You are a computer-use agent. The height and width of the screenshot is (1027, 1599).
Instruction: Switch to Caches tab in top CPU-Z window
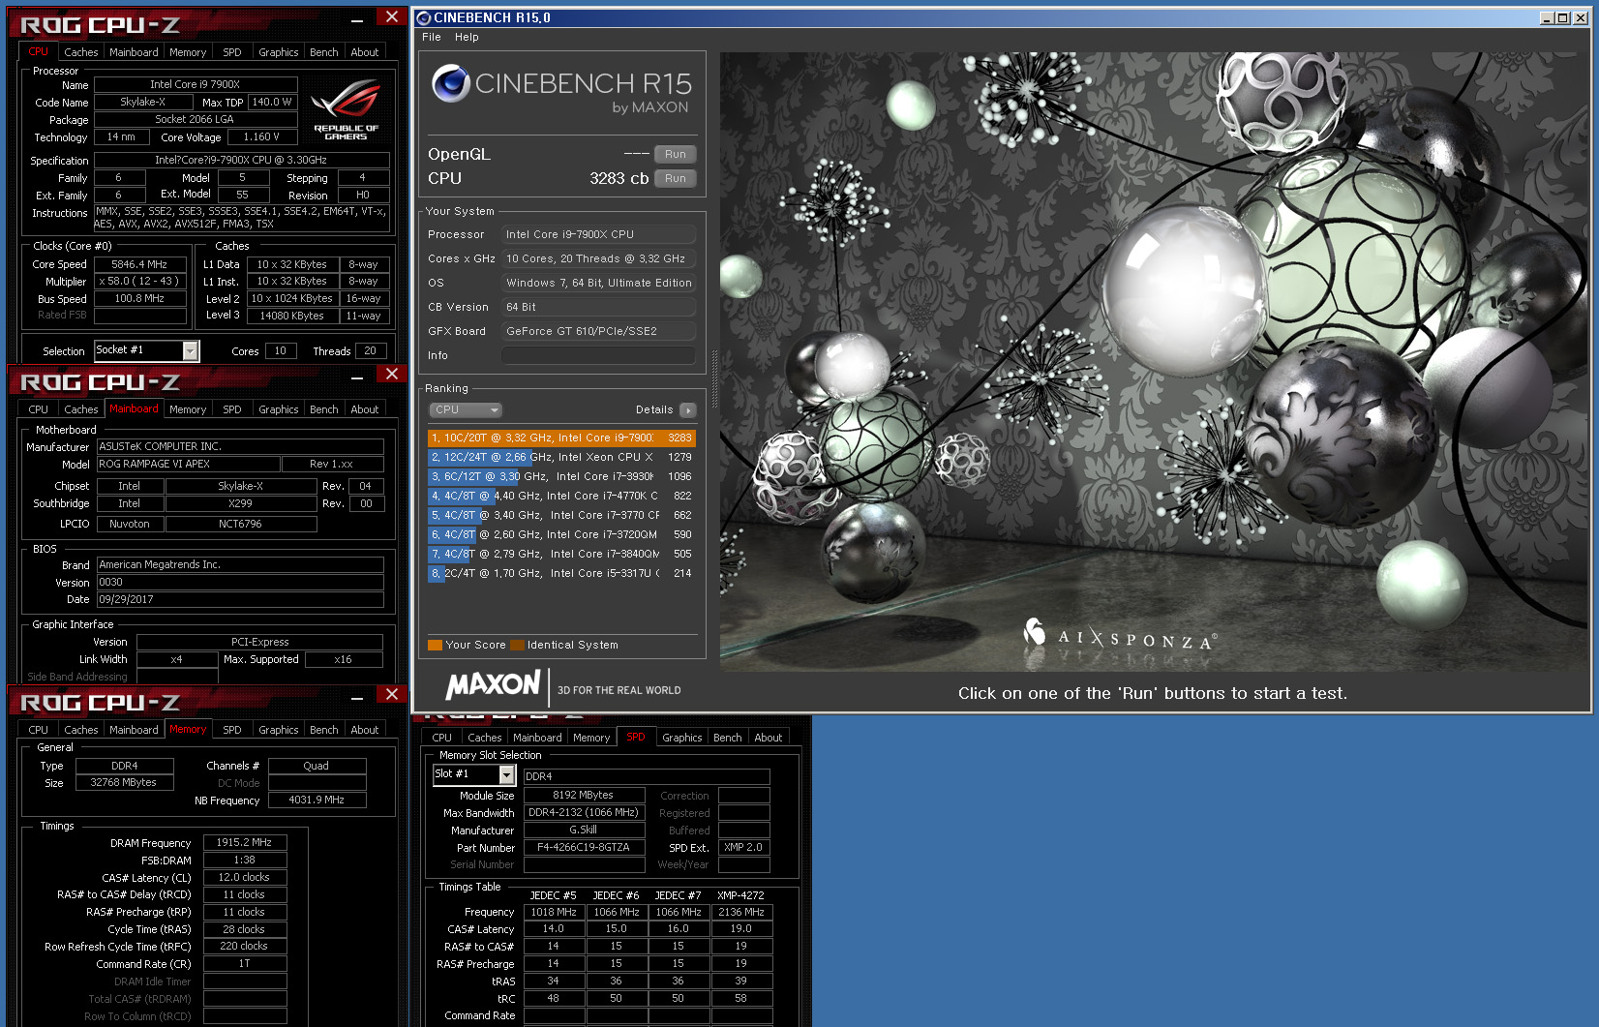coord(81,52)
